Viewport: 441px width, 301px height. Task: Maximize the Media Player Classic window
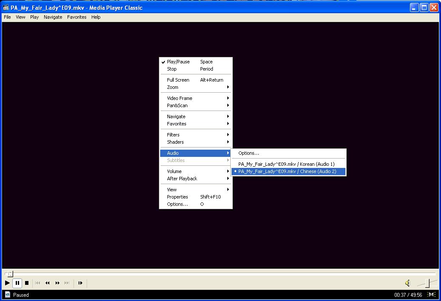(424, 8)
